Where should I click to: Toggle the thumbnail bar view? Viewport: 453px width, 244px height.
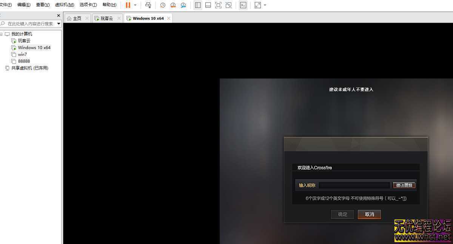pyautogui.click(x=208, y=5)
